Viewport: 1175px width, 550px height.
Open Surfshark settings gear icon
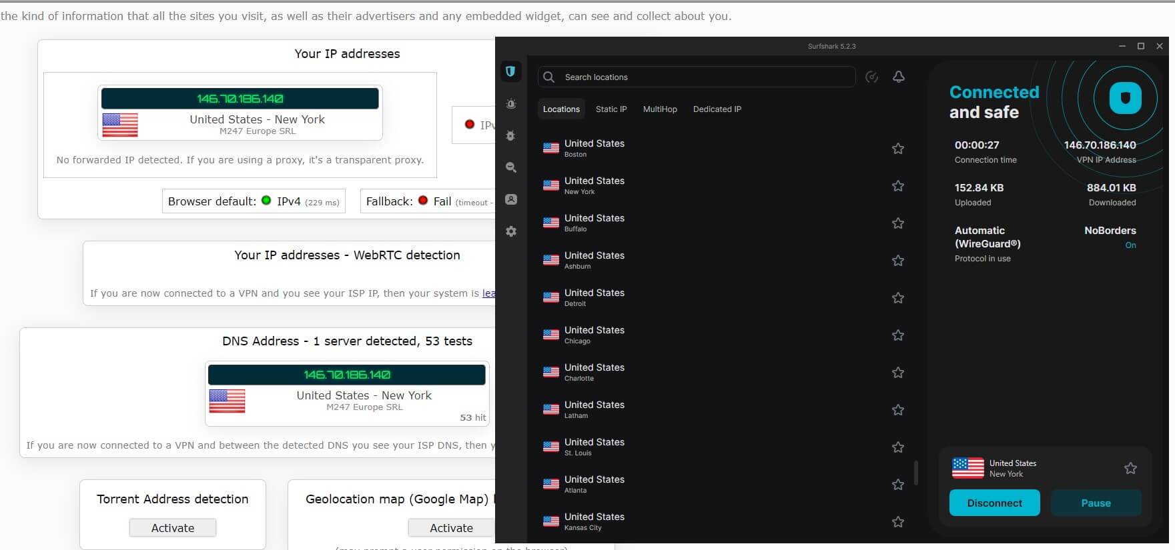pos(511,231)
